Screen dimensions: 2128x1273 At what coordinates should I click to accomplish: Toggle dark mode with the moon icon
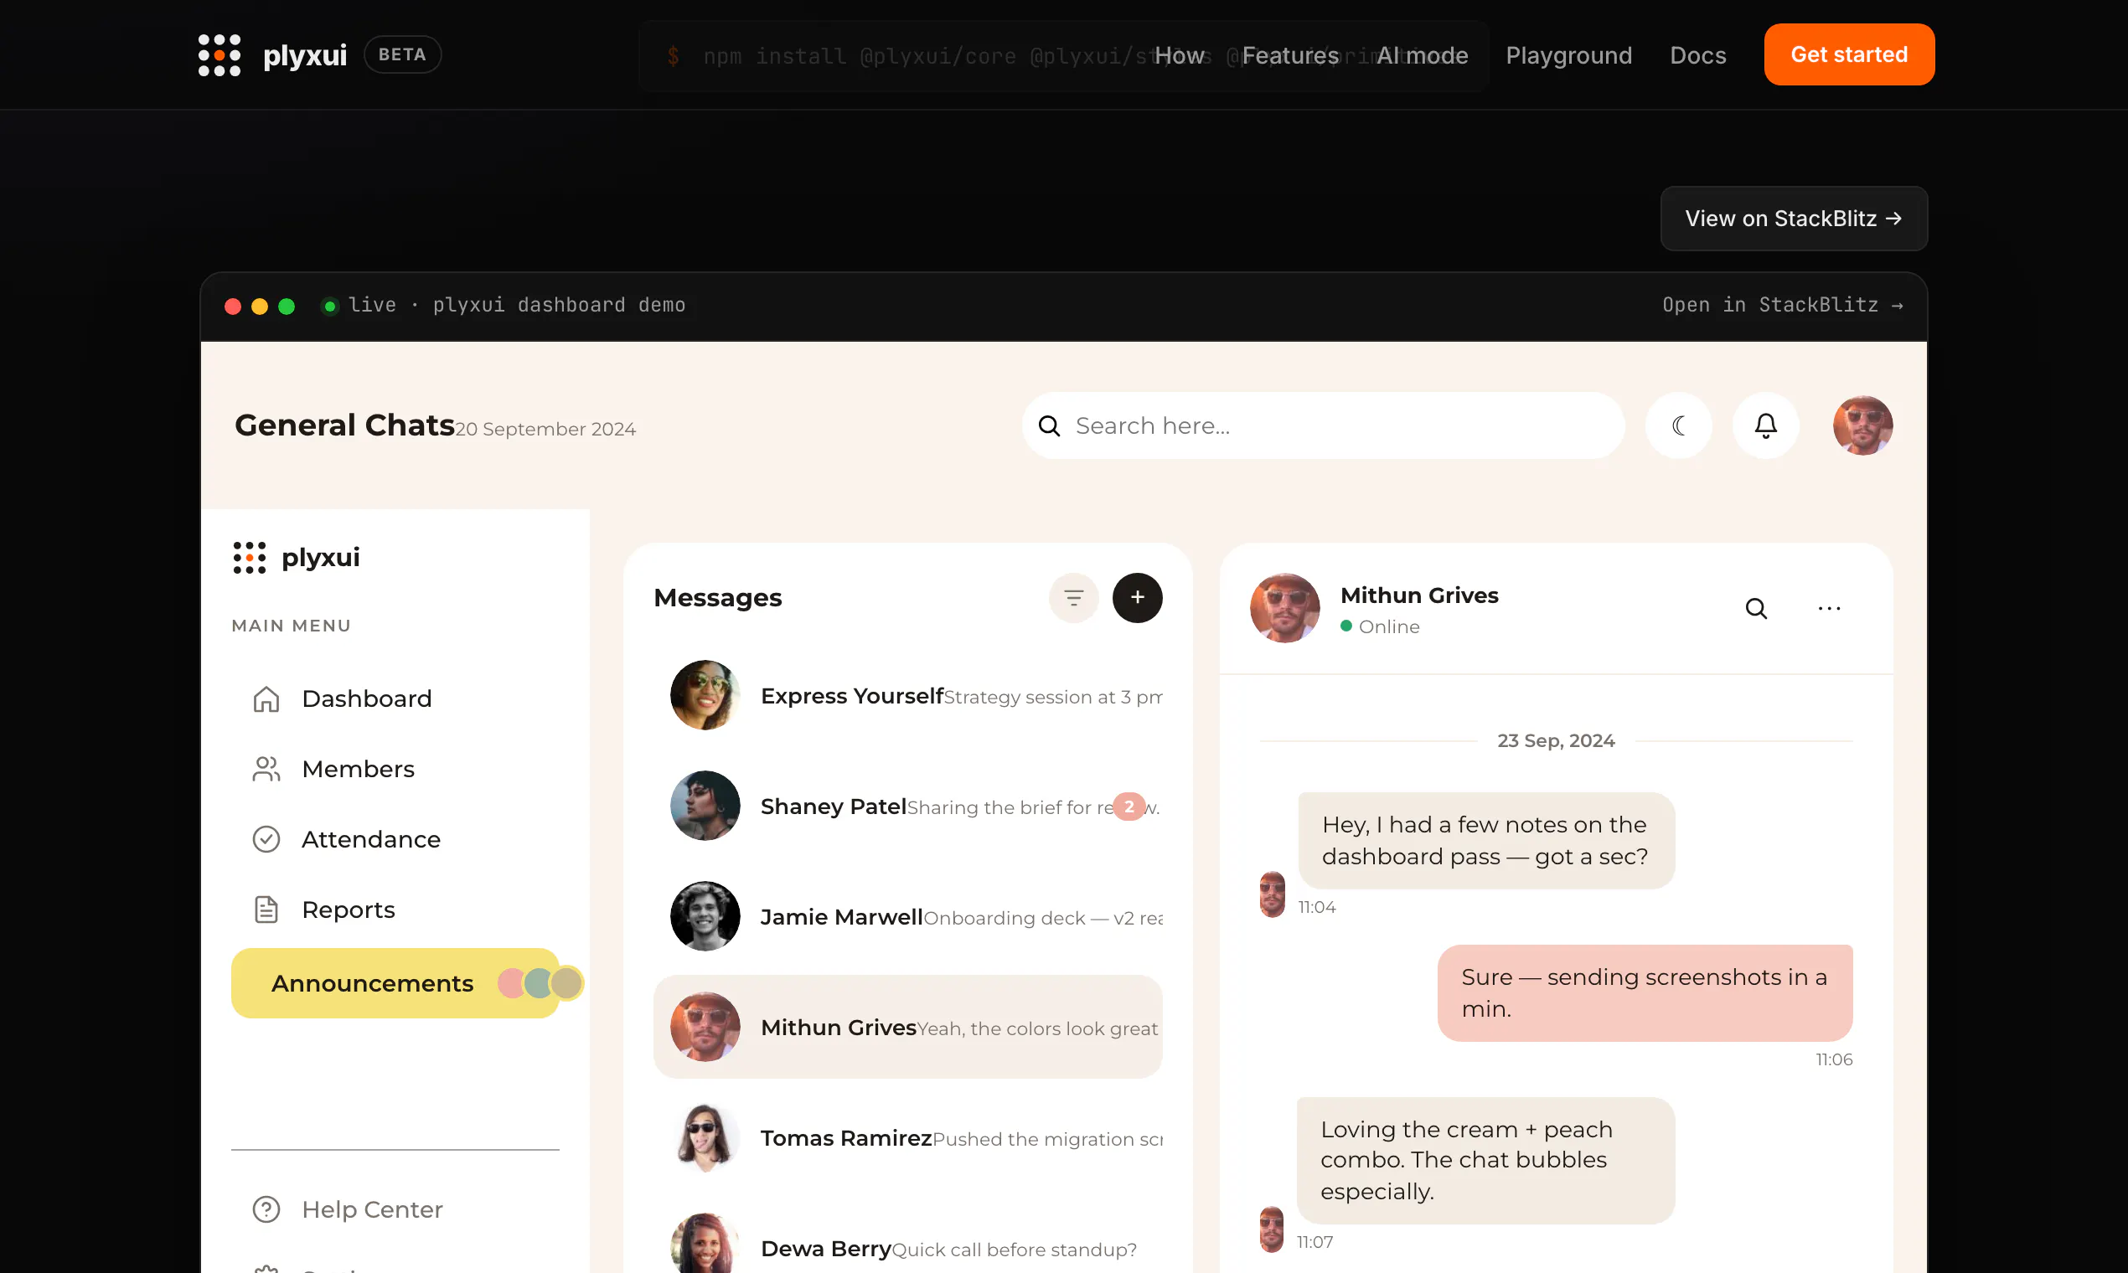click(1678, 425)
